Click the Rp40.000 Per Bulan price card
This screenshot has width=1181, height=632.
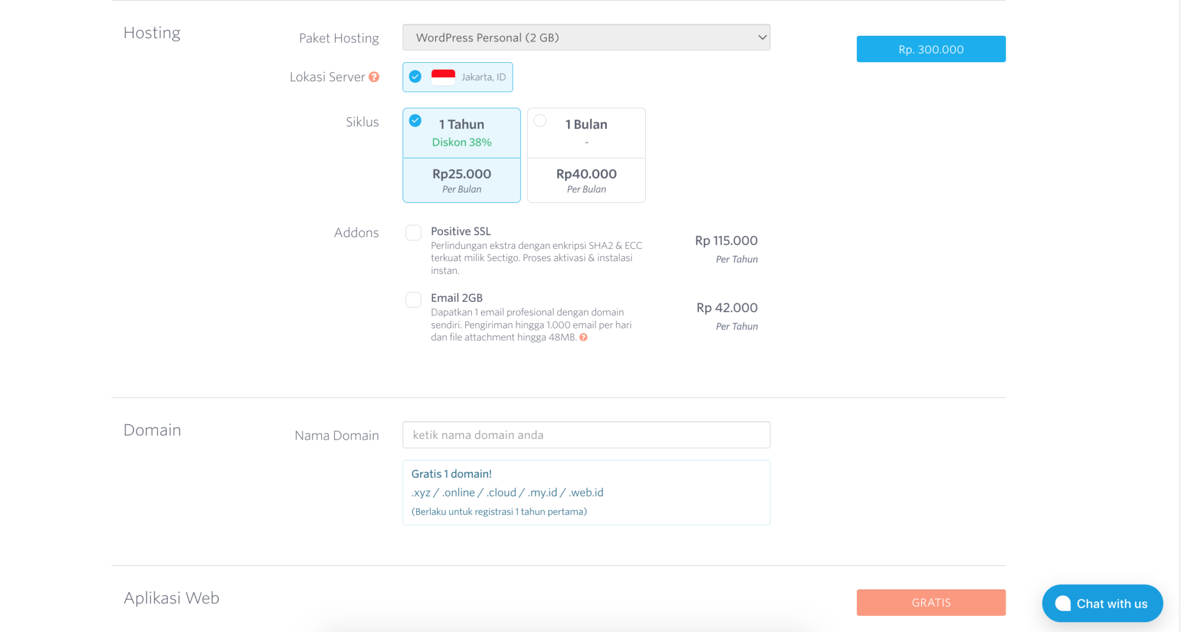pos(586,180)
